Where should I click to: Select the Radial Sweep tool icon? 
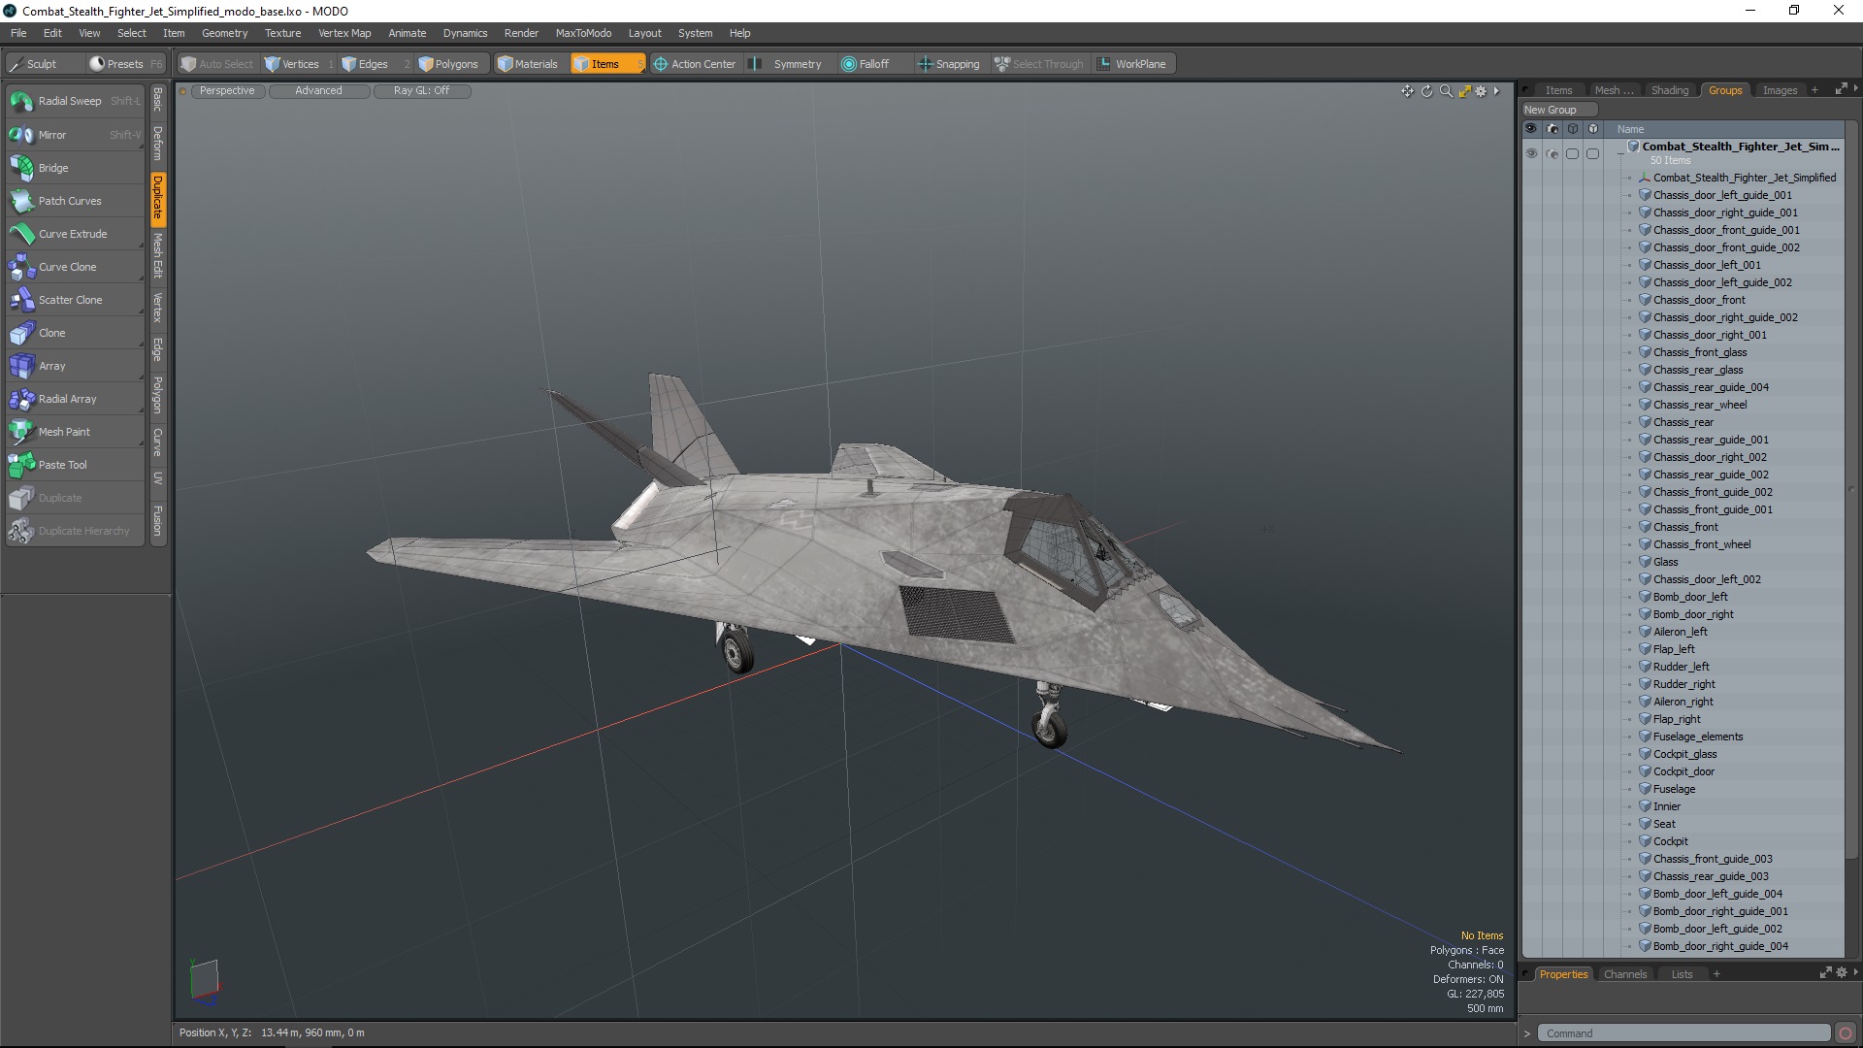tap(21, 101)
